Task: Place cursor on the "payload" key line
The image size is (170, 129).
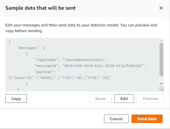Action: pyautogui.click(x=44, y=72)
